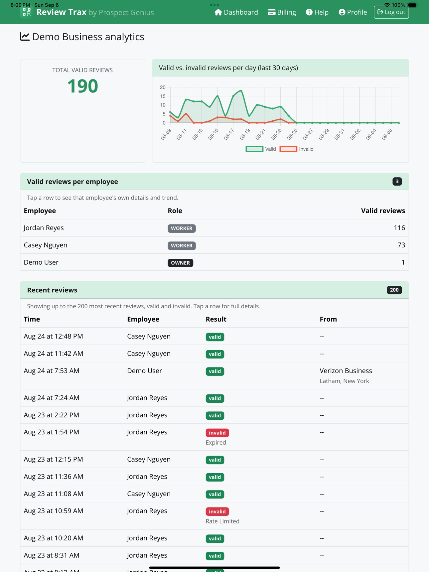Open review from Aug 23 at 12:15 PM
This screenshot has width=429, height=572.
(x=214, y=459)
